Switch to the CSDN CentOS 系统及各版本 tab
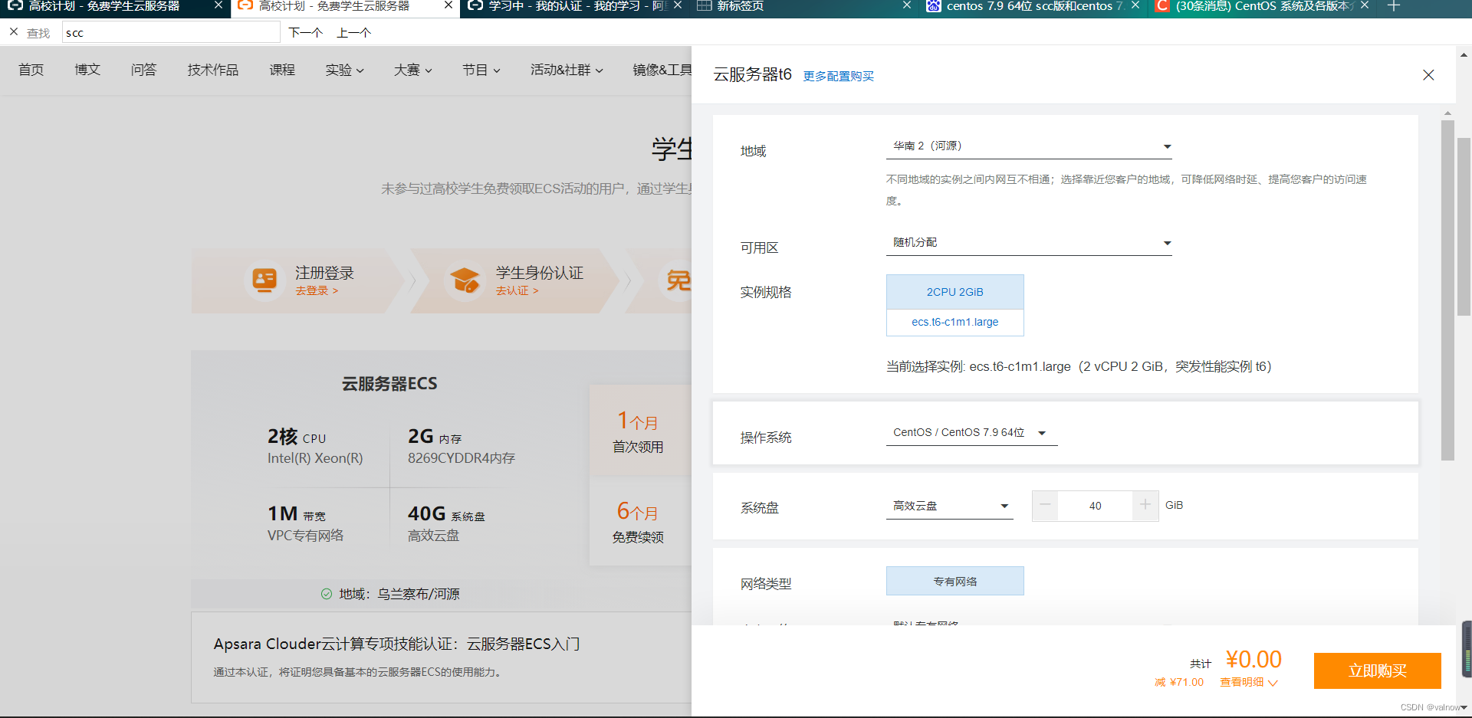The width and height of the screenshot is (1472, 718). (x=1257, y=6)
